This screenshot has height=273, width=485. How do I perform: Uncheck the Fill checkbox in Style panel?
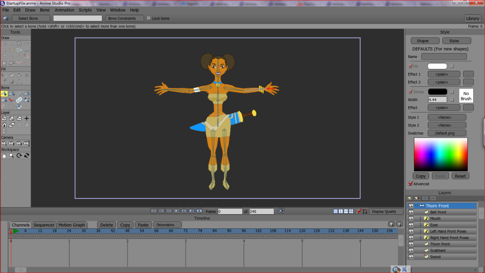click(x=411, y=66)
